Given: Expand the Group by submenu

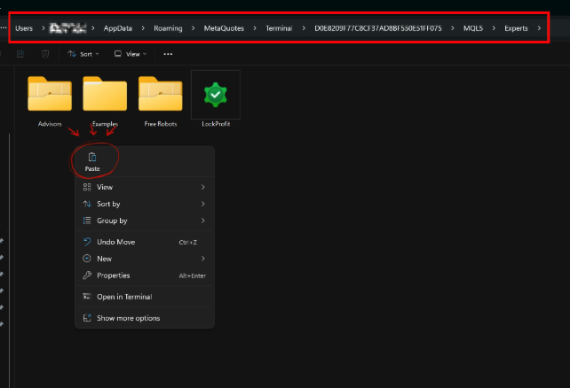Looking at the screenshot, I should coord(145,221).
